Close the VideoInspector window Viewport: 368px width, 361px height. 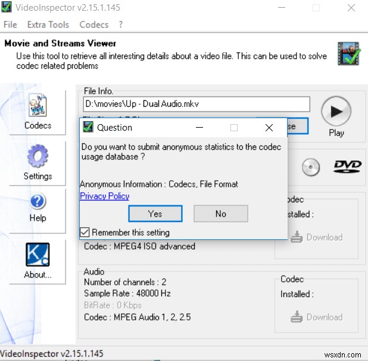click(x=351, y=8)
